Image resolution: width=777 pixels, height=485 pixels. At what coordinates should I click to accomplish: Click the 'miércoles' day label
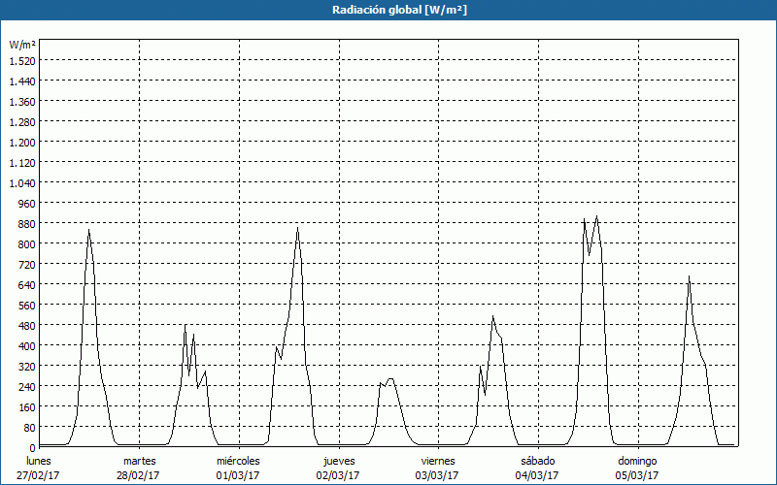point(238,461)
